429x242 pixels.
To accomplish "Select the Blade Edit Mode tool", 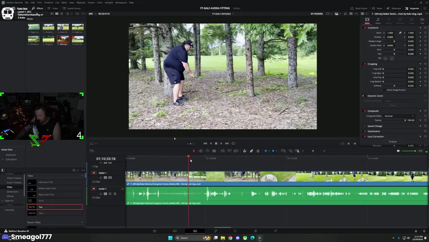I will pyautogui.click(x=214, y=151).
